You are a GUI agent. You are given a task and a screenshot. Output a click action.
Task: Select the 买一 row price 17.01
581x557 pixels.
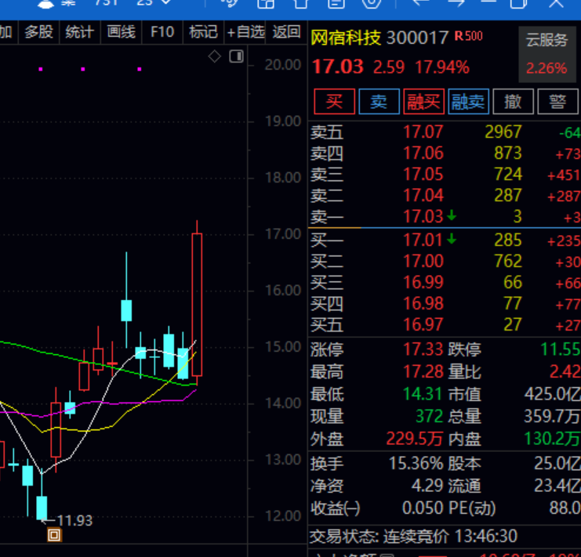pos(423,241)
